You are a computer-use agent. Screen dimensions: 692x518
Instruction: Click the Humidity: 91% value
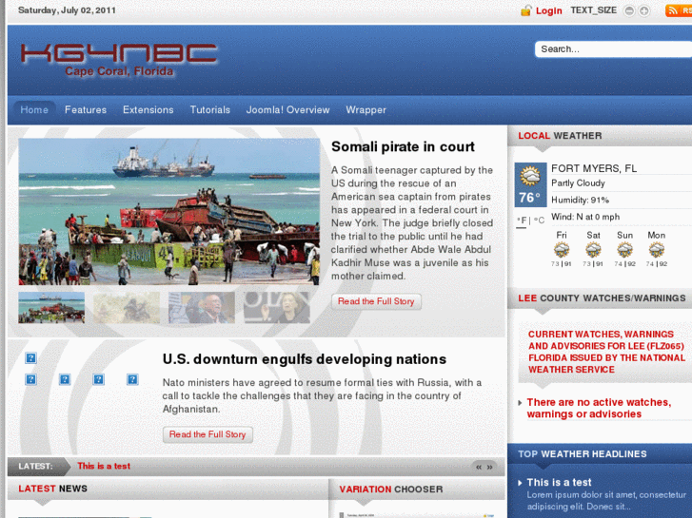click(581, 201)
